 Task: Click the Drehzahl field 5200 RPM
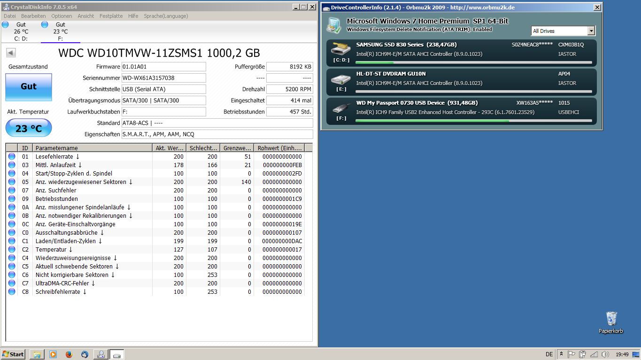pos(290,89)
